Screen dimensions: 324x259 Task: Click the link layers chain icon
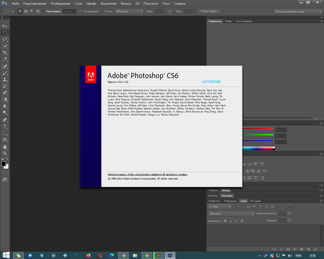[x=274, y=249]
